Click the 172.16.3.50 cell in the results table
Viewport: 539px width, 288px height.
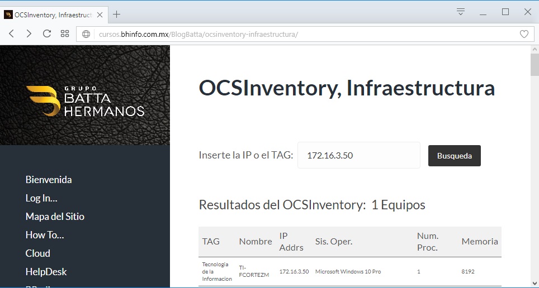pos(294,271)
